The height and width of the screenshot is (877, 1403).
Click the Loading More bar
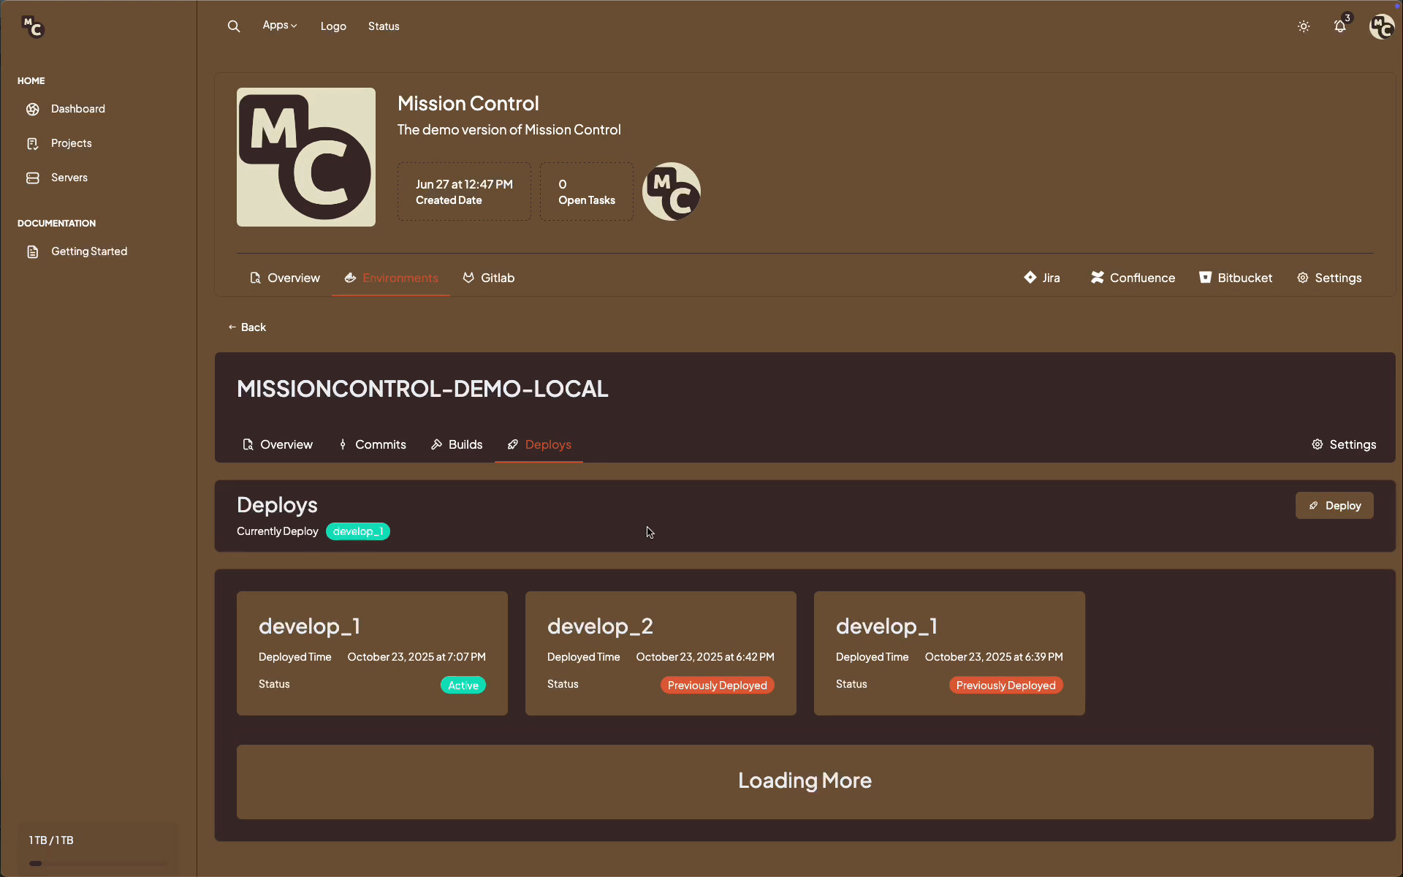(805, 781)
